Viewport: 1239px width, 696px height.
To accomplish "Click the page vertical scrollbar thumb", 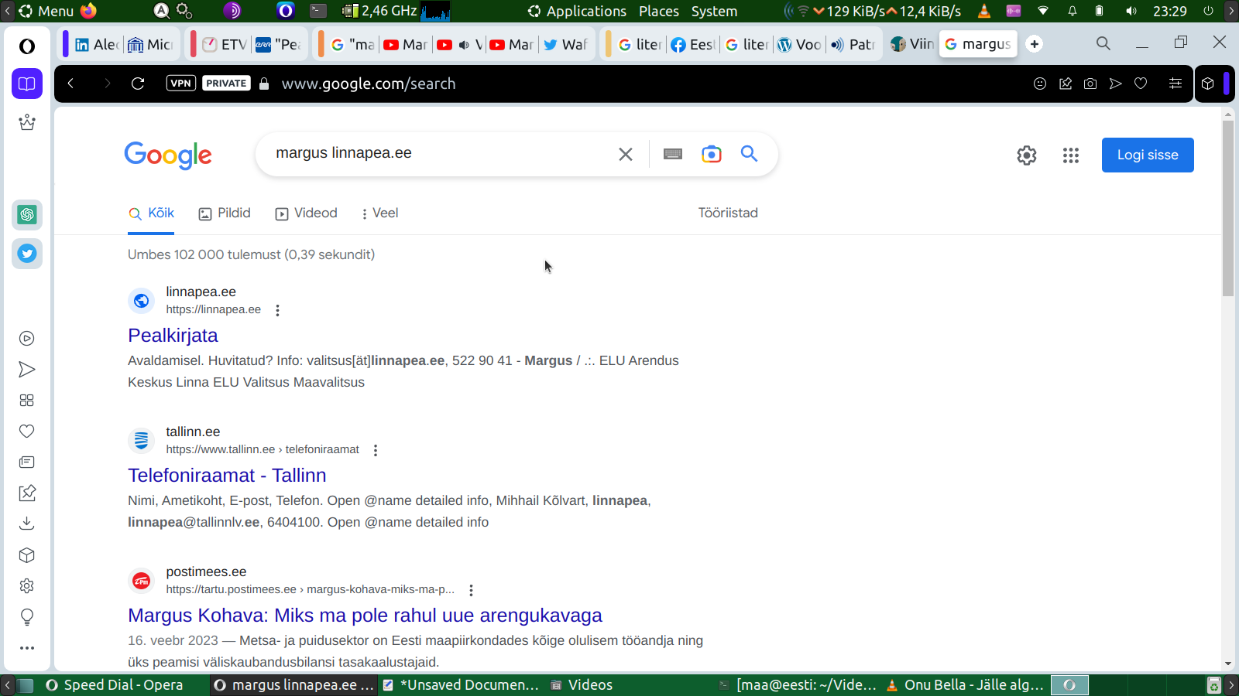I will (1228, 208).
